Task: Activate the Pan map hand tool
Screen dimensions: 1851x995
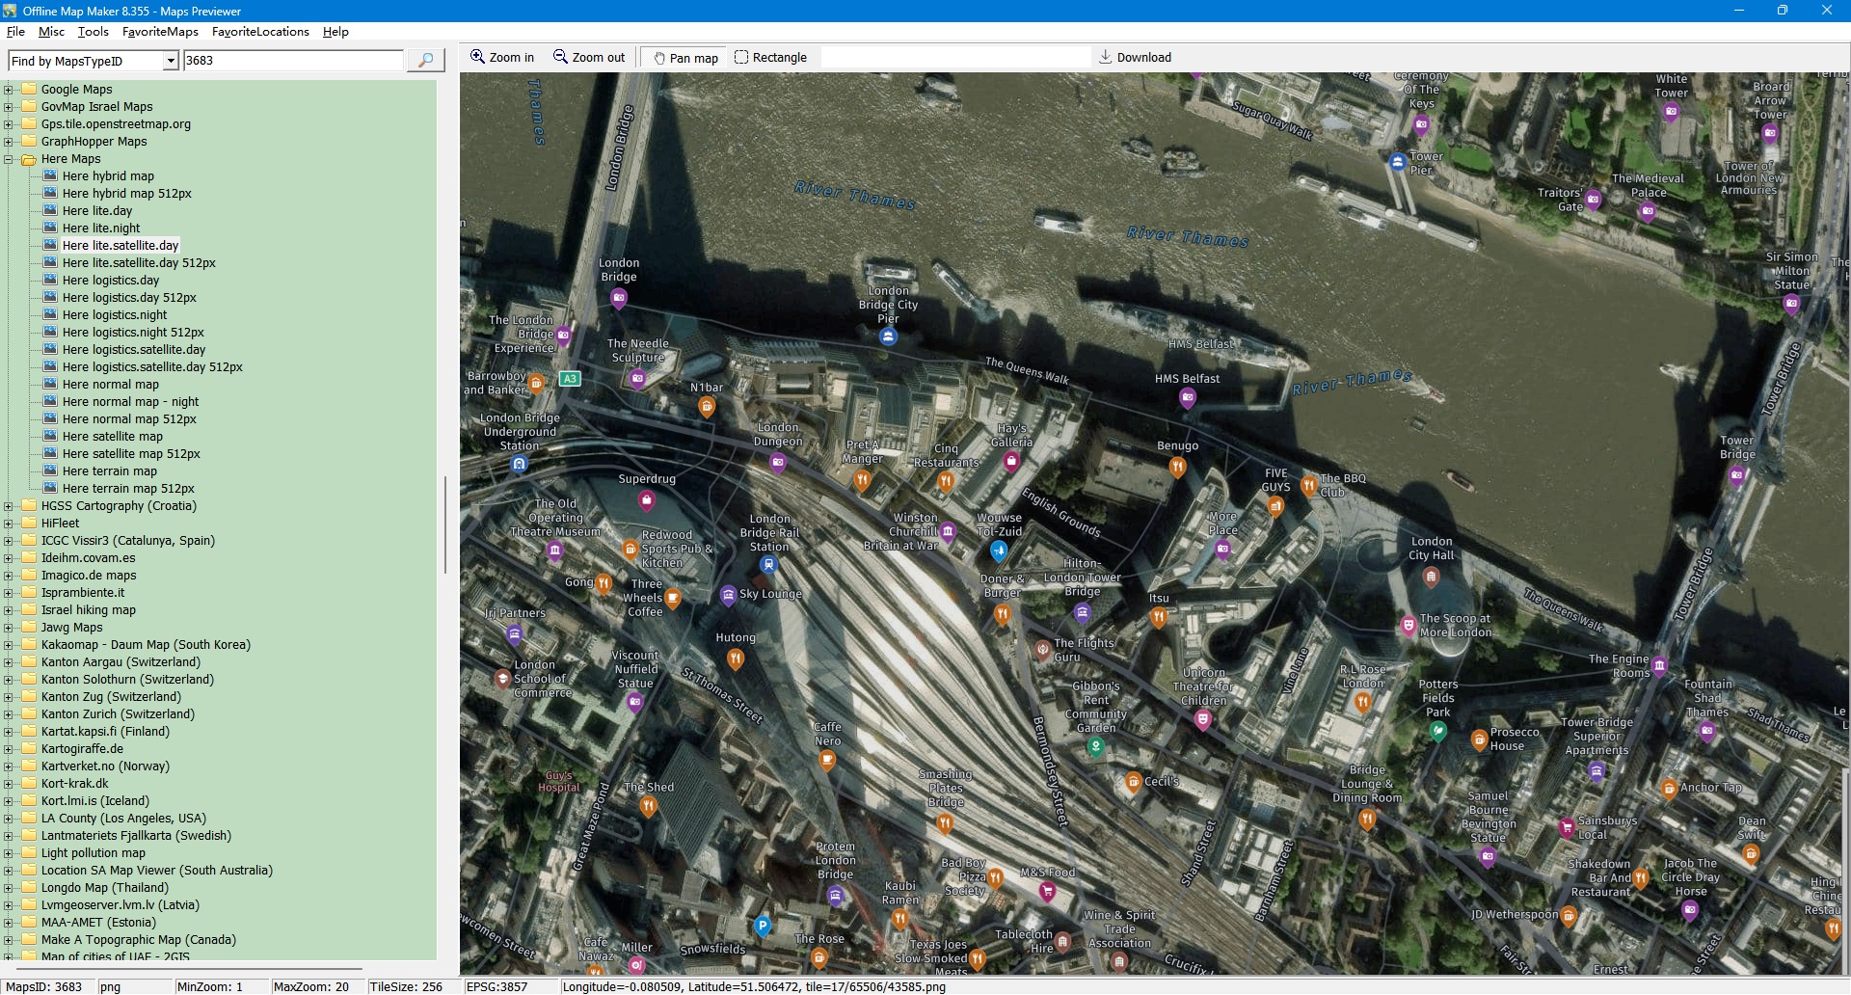Action: click(659, 58)
